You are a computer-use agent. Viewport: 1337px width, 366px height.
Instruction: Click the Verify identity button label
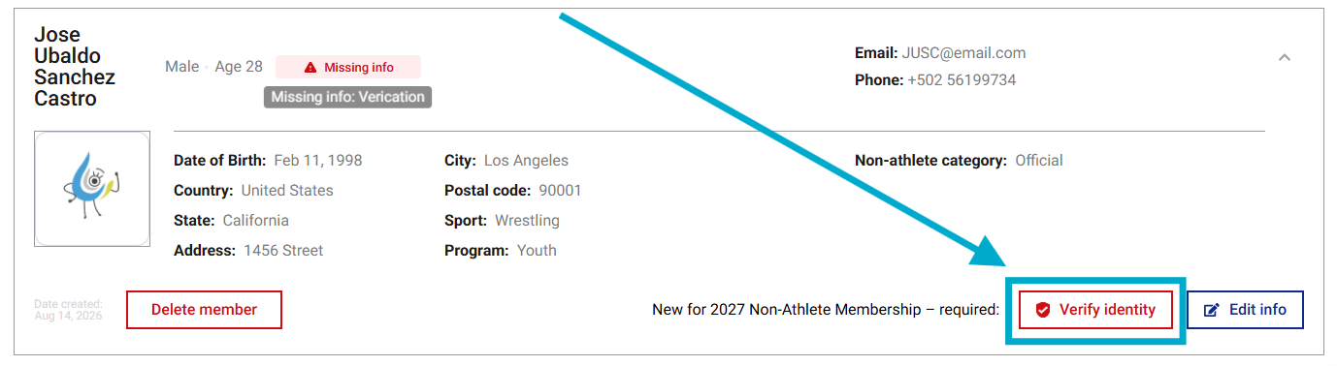[1107, 310]
